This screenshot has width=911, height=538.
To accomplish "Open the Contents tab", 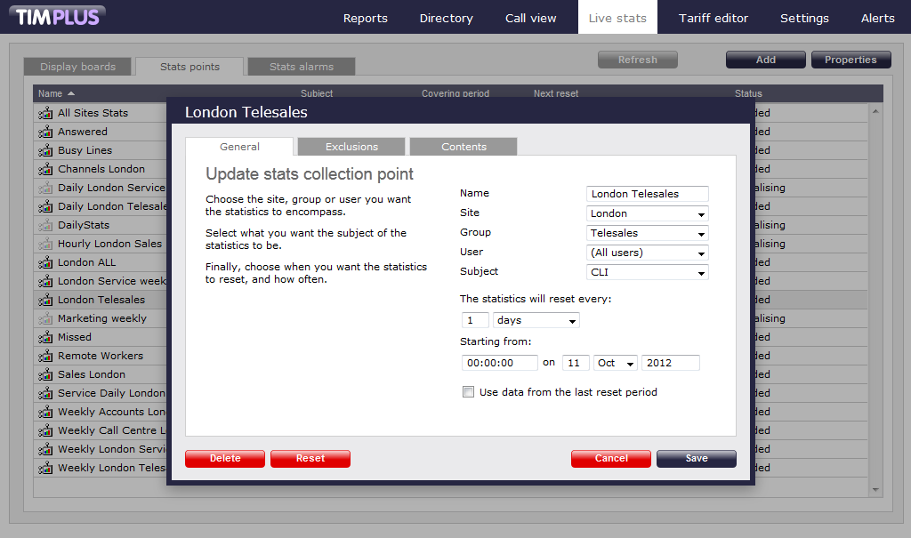I will tap(464, 147).
